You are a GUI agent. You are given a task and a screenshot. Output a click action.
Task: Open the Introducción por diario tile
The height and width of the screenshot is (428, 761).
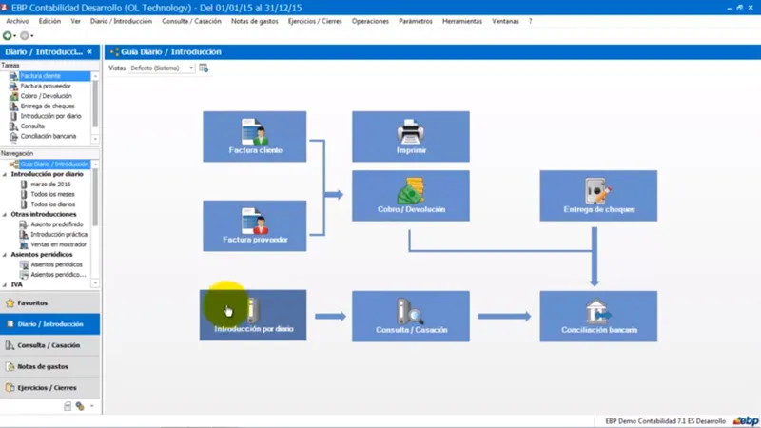[x=253, y=316]
